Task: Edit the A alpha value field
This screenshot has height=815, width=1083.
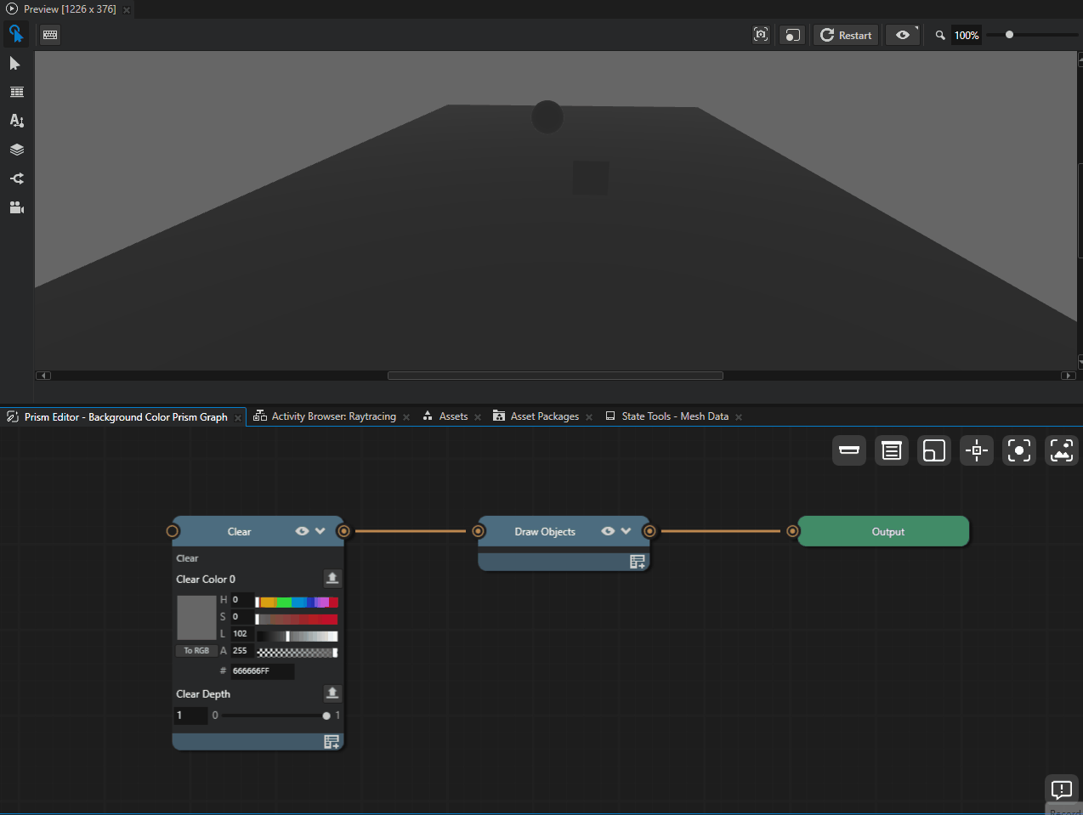Action: tap(242, 651)
